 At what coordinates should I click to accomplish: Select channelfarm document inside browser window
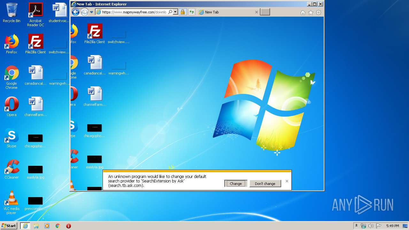click(95, 96)
